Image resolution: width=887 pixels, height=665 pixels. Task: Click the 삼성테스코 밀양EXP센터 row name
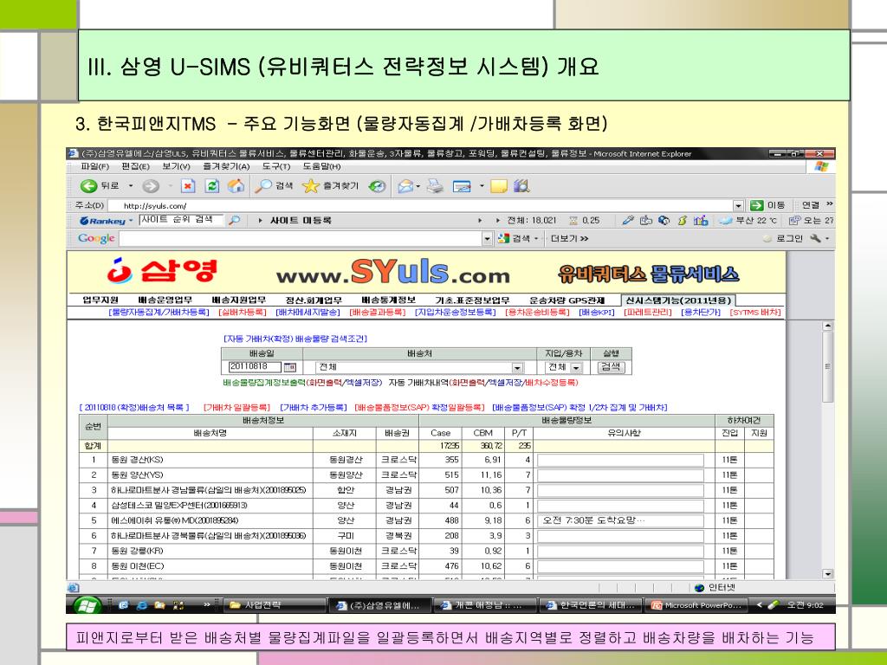(x=179, y=506)
